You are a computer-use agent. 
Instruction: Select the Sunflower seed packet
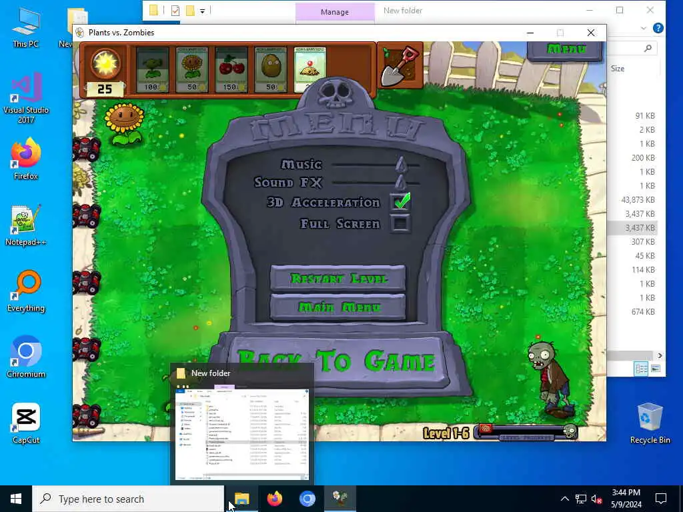(x=192, y=69)
